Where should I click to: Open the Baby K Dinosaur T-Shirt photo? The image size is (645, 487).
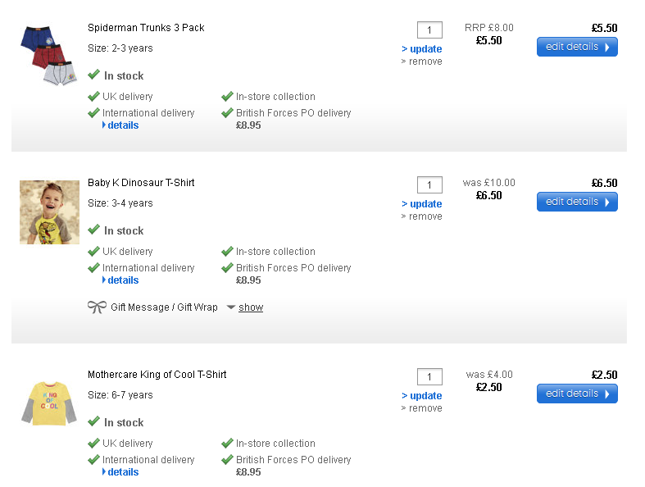click(49, 212)
